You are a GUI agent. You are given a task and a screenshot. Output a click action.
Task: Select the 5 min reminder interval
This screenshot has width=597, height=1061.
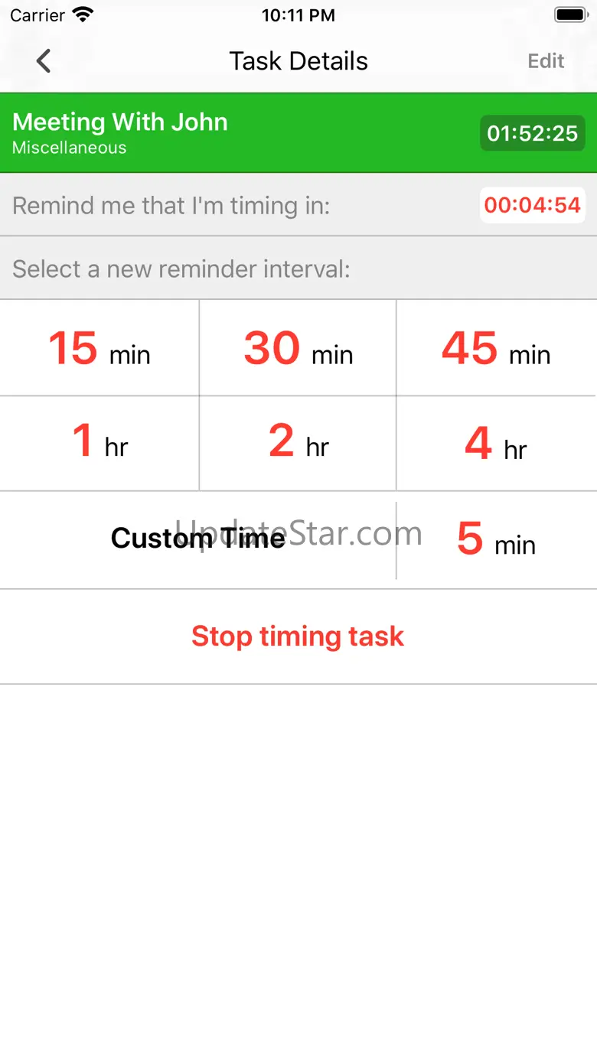pos(496,540)
